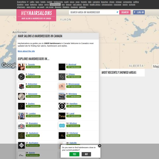Open the Montreal link
Image resolution: width=159 pixels, height=159 pixels.
click(x=72, y=64)
